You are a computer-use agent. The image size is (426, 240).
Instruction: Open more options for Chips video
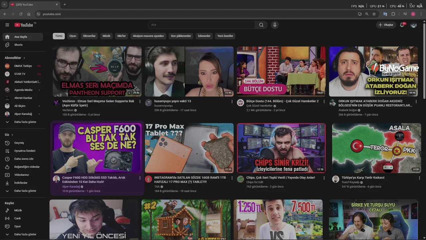click(x=324, y=178)
